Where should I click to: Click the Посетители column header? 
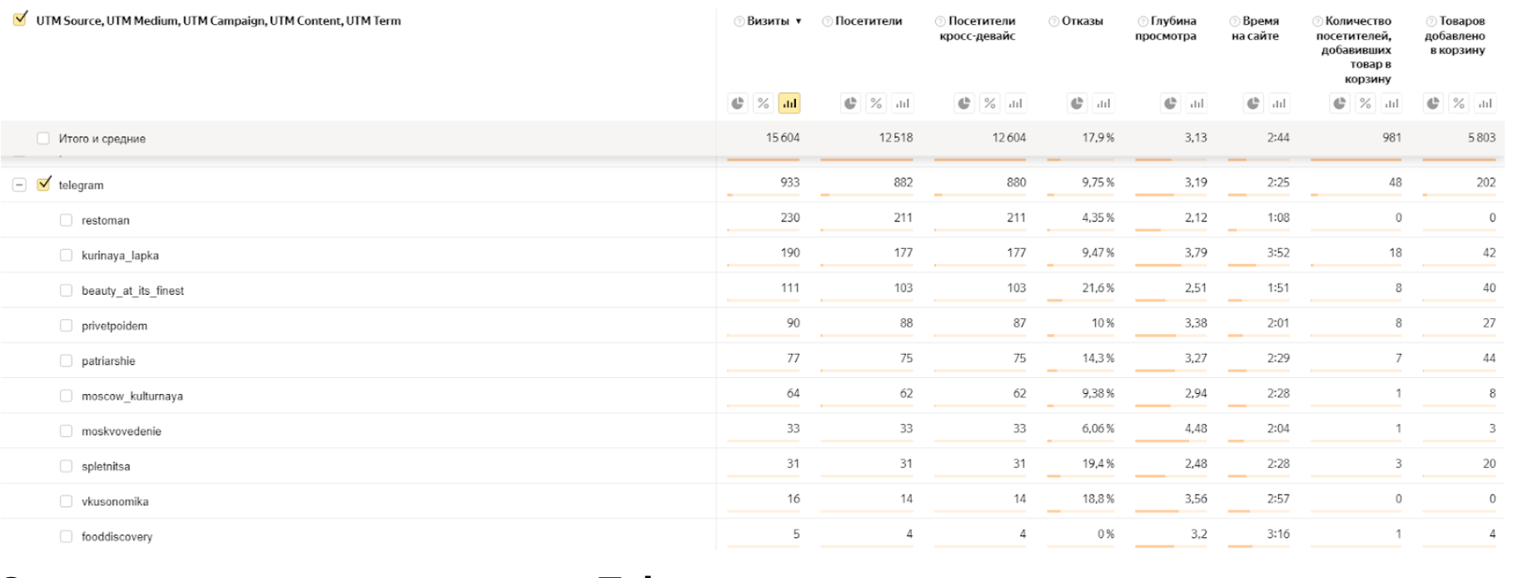tap(869, 22)
